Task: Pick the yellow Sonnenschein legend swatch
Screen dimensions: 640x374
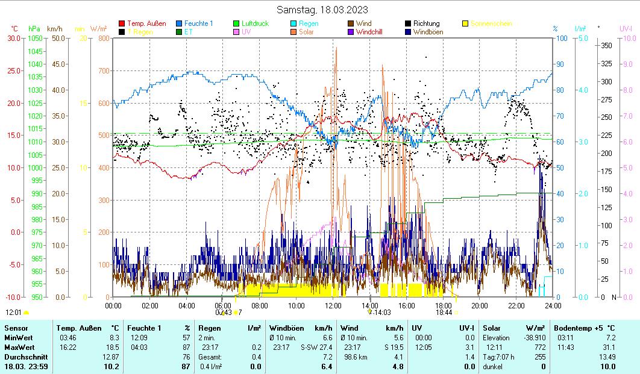Action: click(x=465, y=23)
